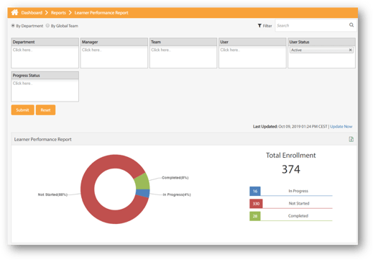Click the Total Enrollment value 374
The height and width of the screenshot is (260, 373).
click(291, 169)
